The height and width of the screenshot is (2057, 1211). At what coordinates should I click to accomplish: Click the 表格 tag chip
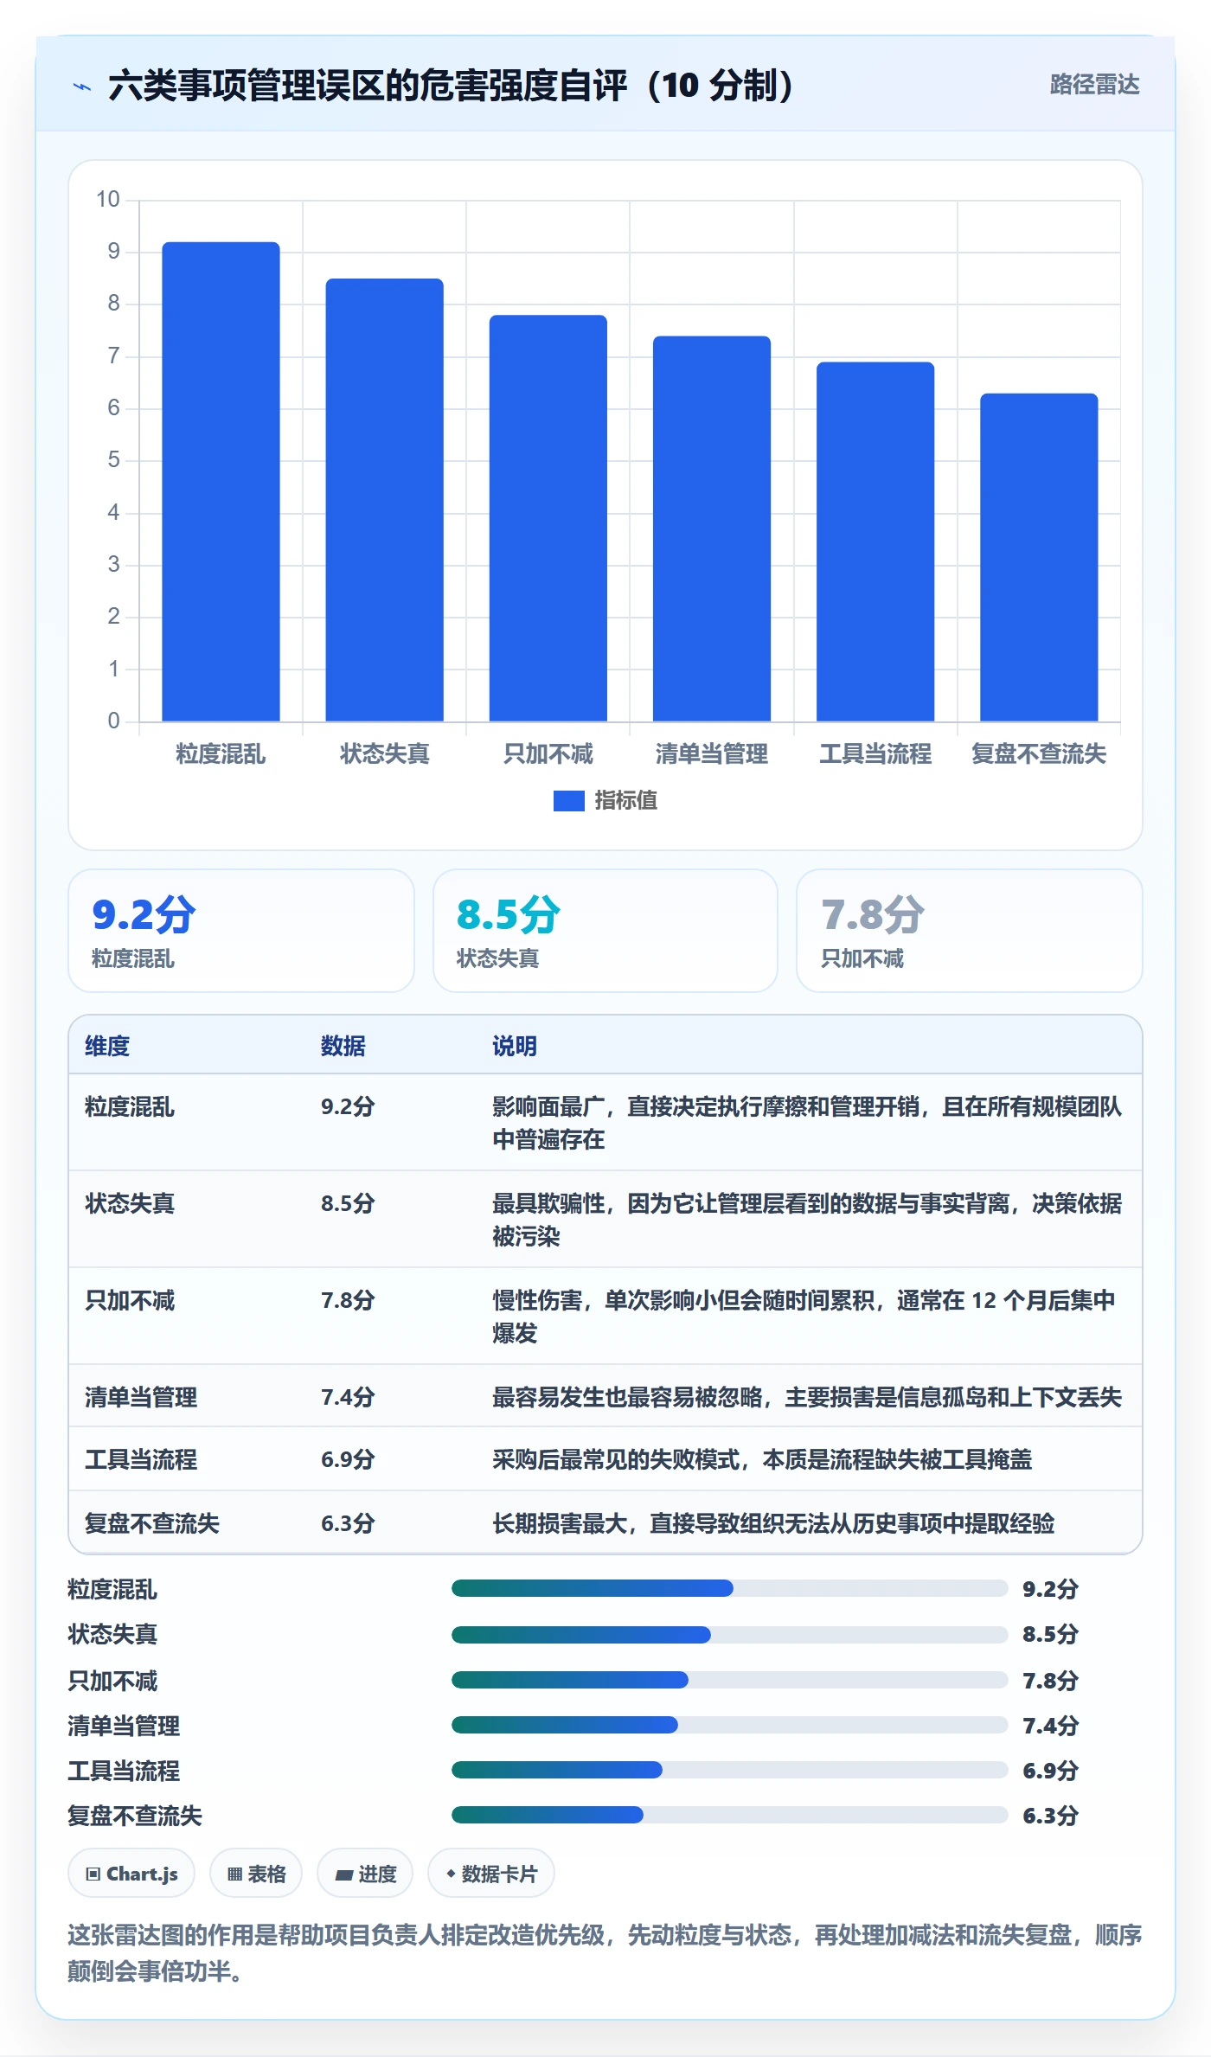click(256, 1874)
